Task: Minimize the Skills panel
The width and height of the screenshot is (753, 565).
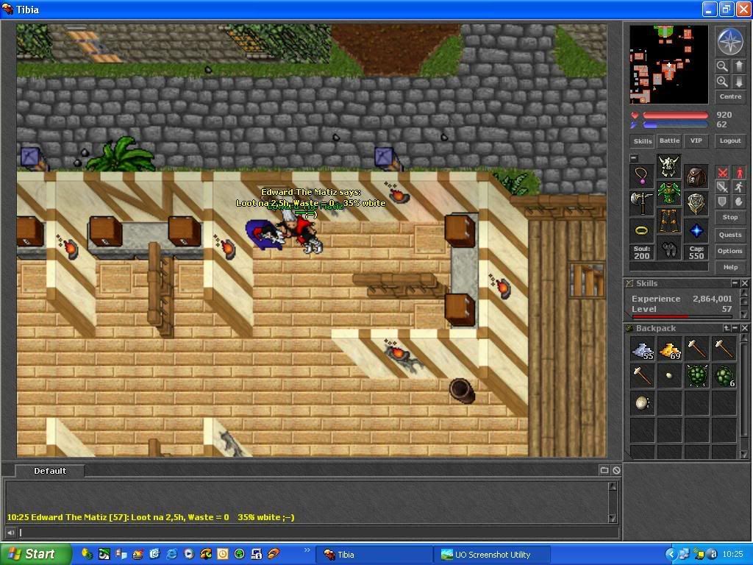Action: pyautogui.click(x=735, y=283)
